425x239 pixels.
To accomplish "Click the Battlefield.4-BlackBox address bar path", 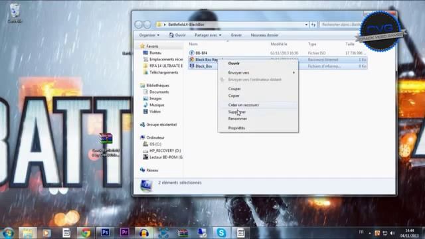I will coord(186,25).
